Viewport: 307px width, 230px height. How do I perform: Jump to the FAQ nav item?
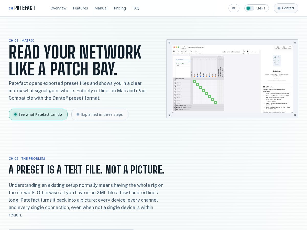(x=136, y=8)
